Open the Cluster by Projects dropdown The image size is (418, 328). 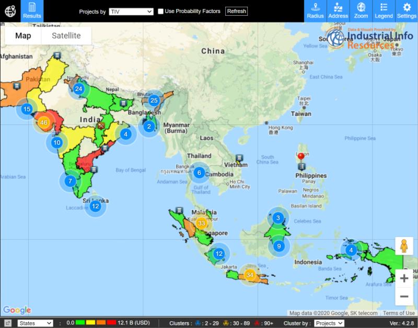[x=329, y=323]
